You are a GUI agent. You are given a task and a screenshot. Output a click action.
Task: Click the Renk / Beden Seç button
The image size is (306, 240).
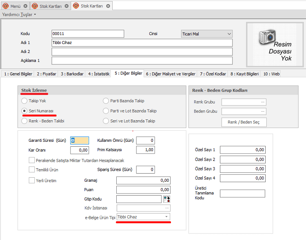pos(244,122)
